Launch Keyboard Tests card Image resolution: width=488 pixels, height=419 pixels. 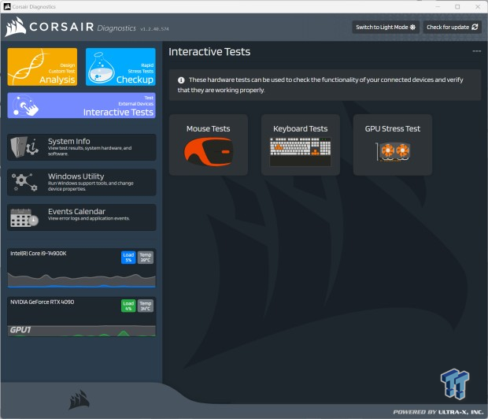[x=301, y=145]
